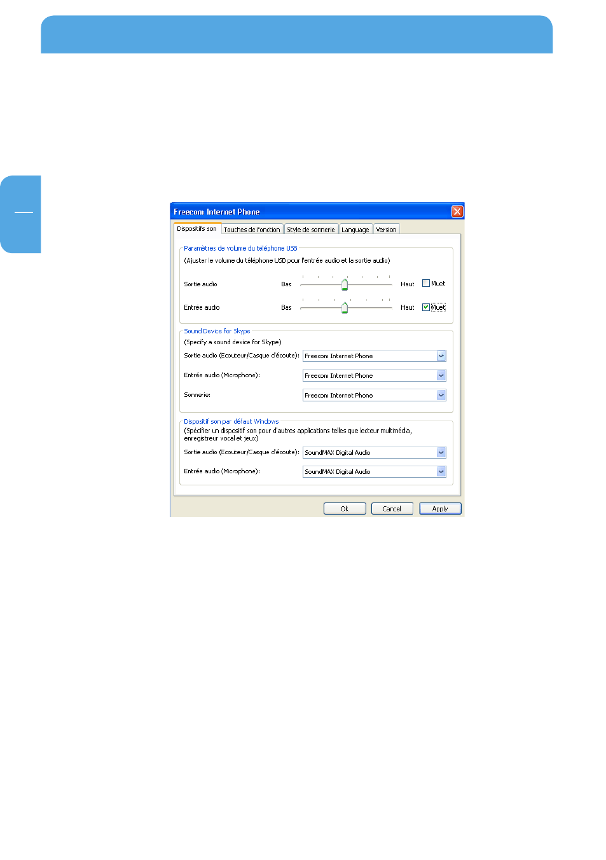Click the Bas label beside Entrée audio slider

(286, 308)
